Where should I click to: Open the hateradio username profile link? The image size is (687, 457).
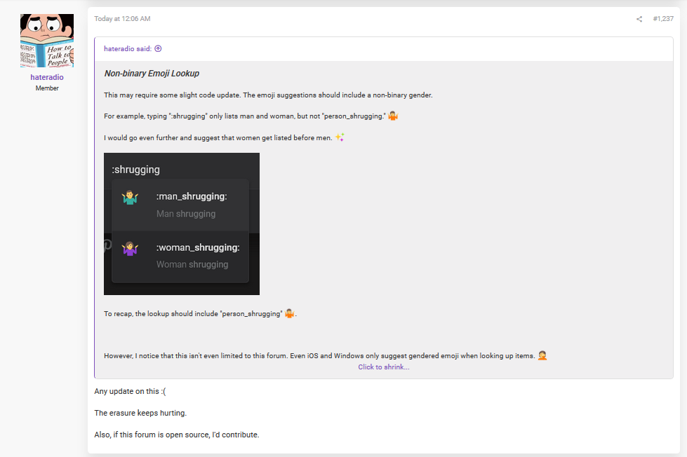tap(47, 77)
